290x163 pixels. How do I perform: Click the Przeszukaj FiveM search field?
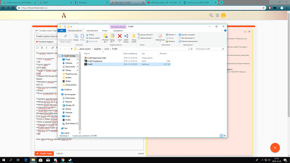coord(210,49)
